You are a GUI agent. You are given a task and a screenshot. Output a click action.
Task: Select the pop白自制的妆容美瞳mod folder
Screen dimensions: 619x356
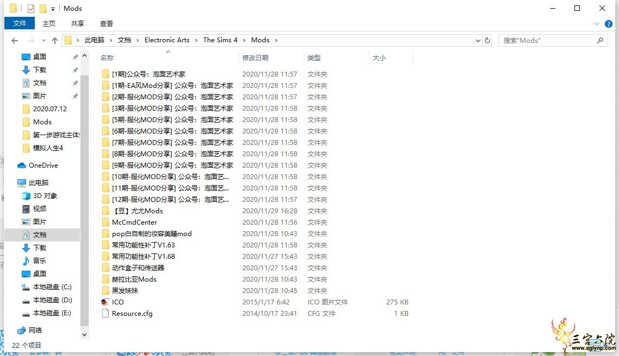click(x=152, y=234)
